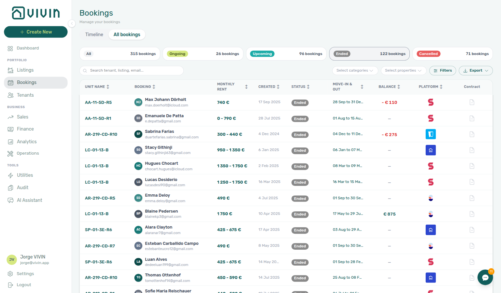Open the Export dropdown
Viewport: 501px width, 293px height.
[476, 71]
